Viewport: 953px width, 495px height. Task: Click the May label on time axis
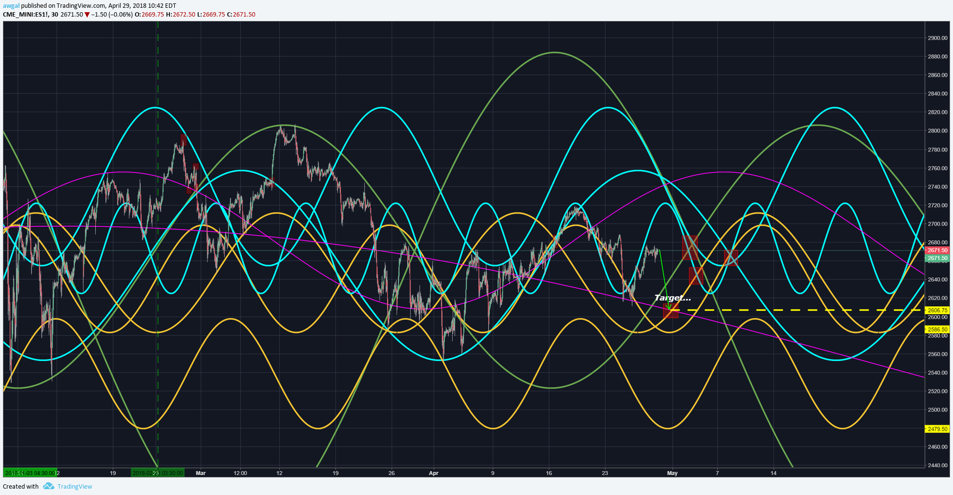672,473
